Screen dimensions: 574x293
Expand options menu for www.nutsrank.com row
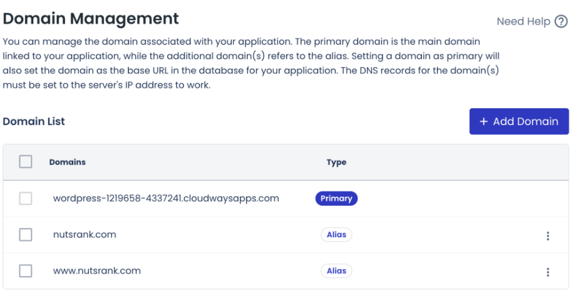[x=548, y=272]
